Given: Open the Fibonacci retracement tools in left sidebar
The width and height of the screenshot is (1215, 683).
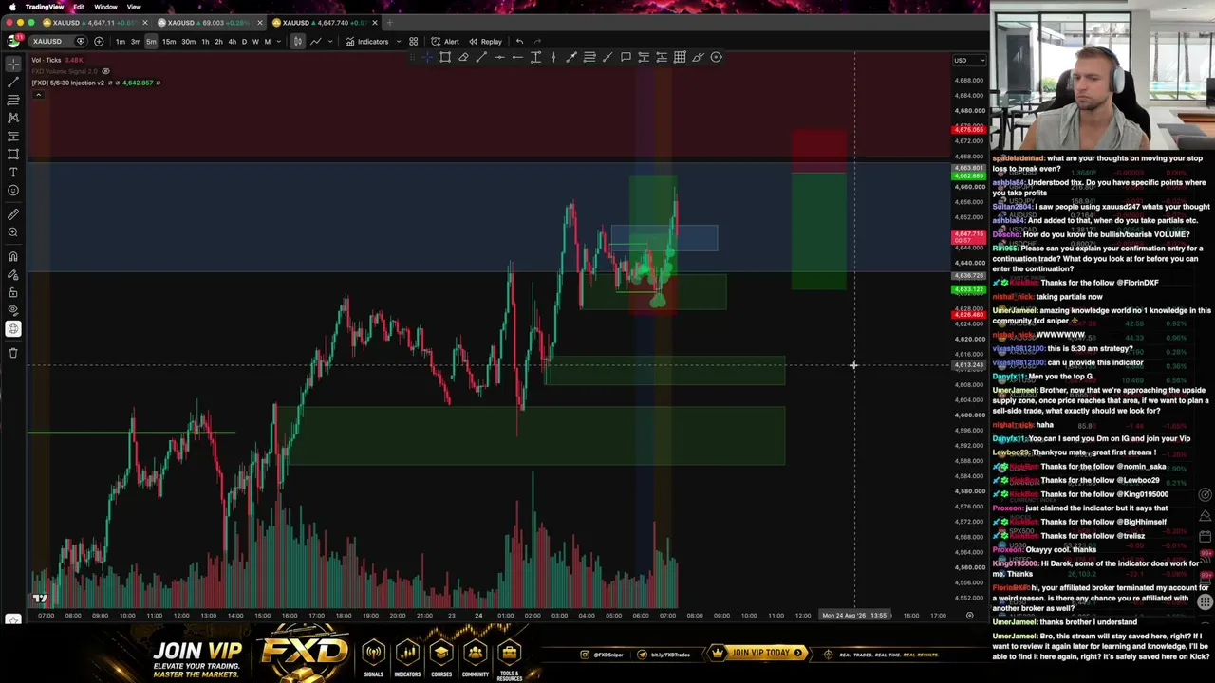Looking at the screenshot, I should pyautogui.click(x=13, y=100).
